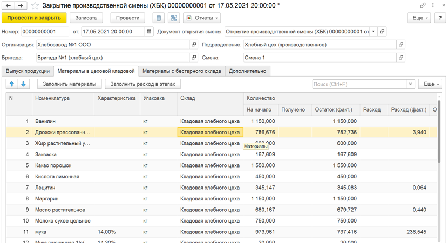Add document to favorites with star icon
Viewport: 448px width, 243px height.
pos(35,5)
